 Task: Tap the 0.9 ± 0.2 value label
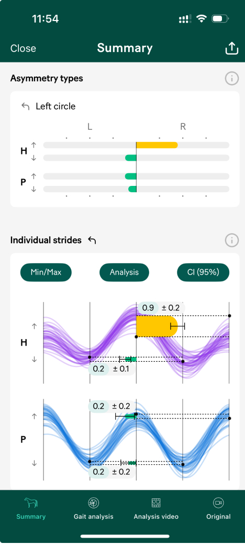(x=162, y=308)
